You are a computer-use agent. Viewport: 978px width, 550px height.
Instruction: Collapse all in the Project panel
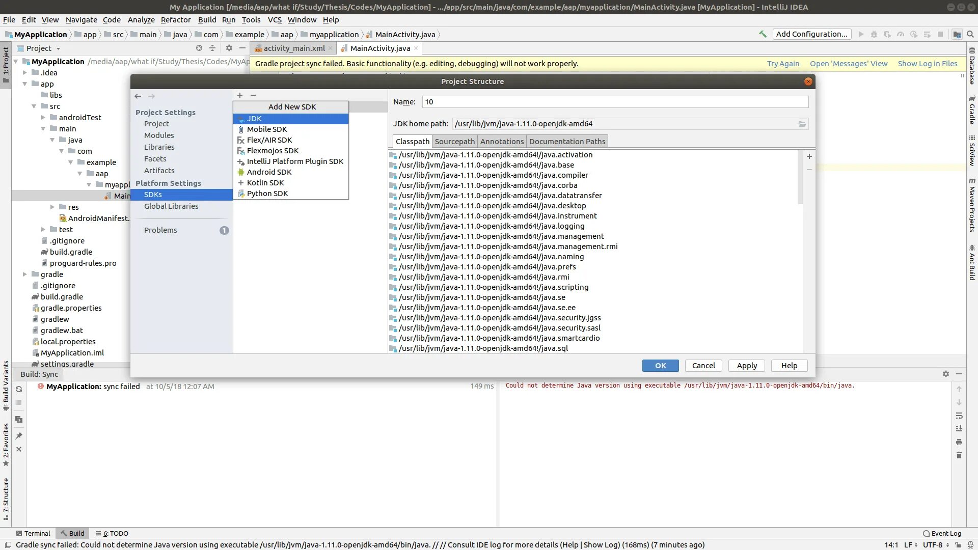tap(212, 48)
